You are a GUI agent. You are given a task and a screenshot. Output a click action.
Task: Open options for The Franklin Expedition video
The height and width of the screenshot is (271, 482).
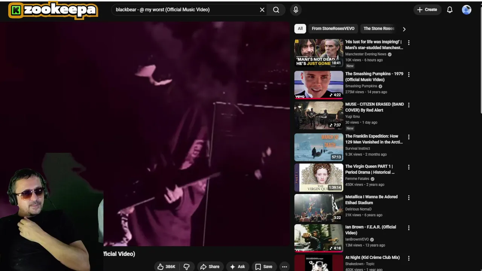(409, 137)
